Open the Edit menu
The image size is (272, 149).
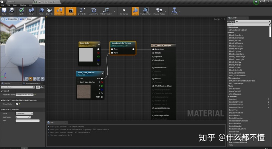tap(8, 5)
